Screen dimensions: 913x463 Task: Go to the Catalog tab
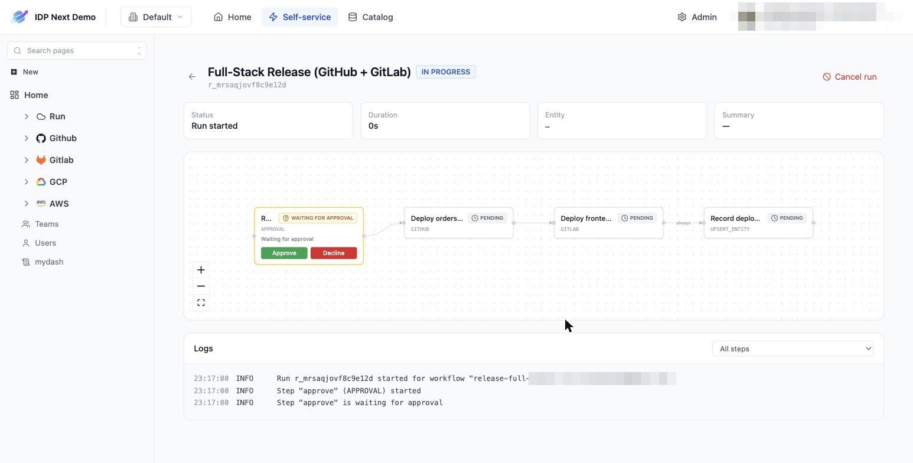click(x=370, y=17)
